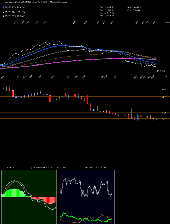Viewport: 170px width, 224px height.
Task: Open the MACD histogram chart panel
Action: coord(29,197)
